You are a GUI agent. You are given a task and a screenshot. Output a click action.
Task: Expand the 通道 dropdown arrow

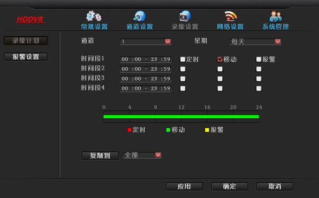168,42
